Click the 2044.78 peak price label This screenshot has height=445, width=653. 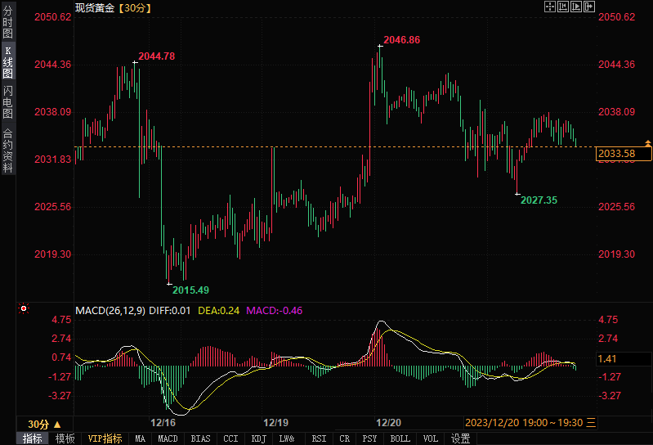tap(157, 56)
